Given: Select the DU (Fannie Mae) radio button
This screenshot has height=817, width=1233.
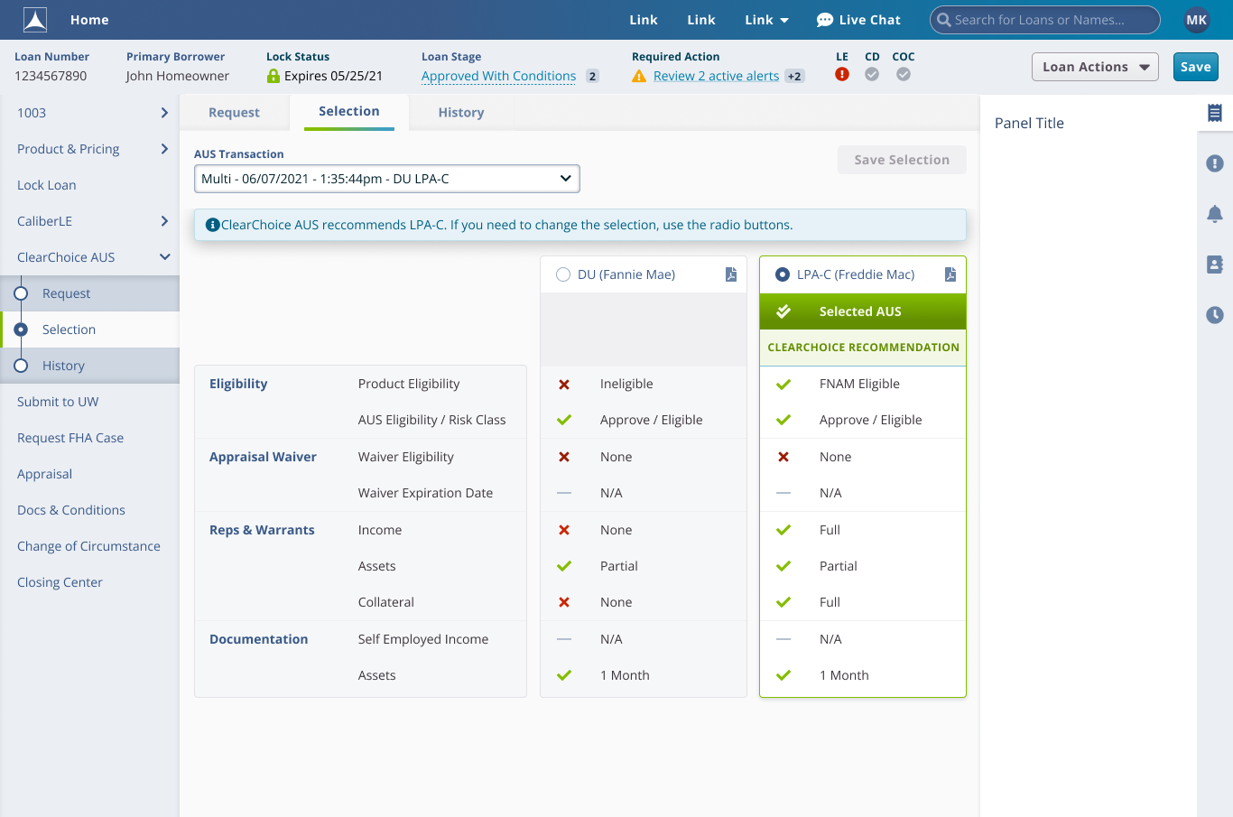Looking at the screenshot, I should 563,274.
